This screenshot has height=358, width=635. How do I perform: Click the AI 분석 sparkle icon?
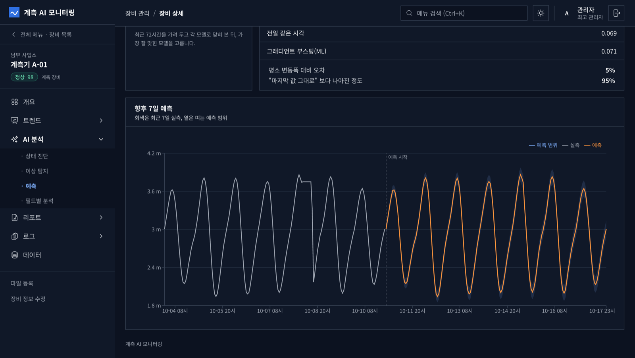[15, 139]
